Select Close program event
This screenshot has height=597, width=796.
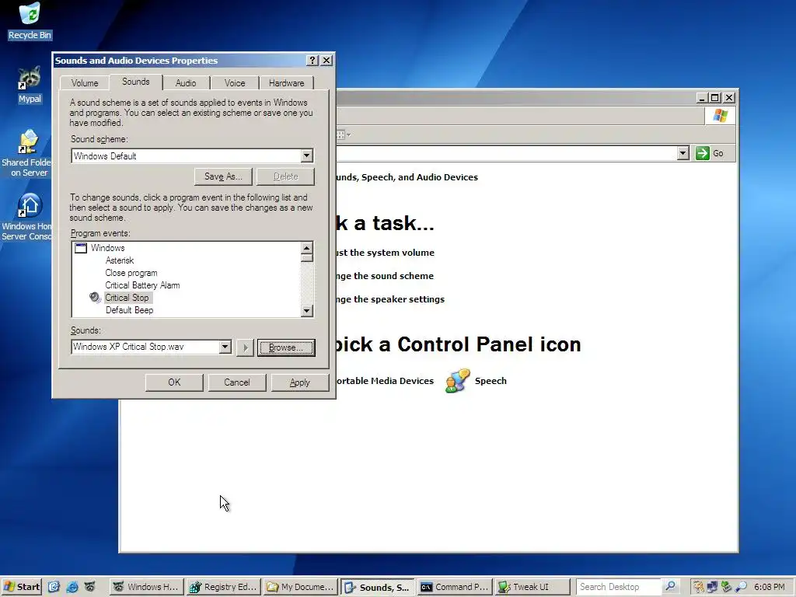pos(131,273)
